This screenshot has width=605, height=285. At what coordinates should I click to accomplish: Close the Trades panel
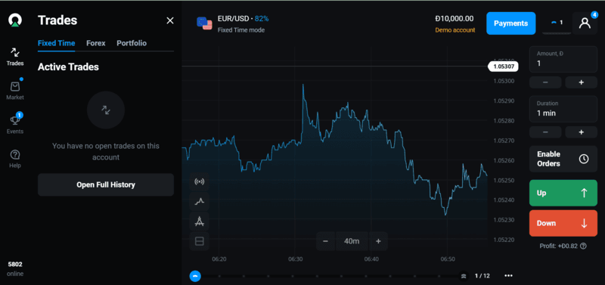tap(169, 21)
